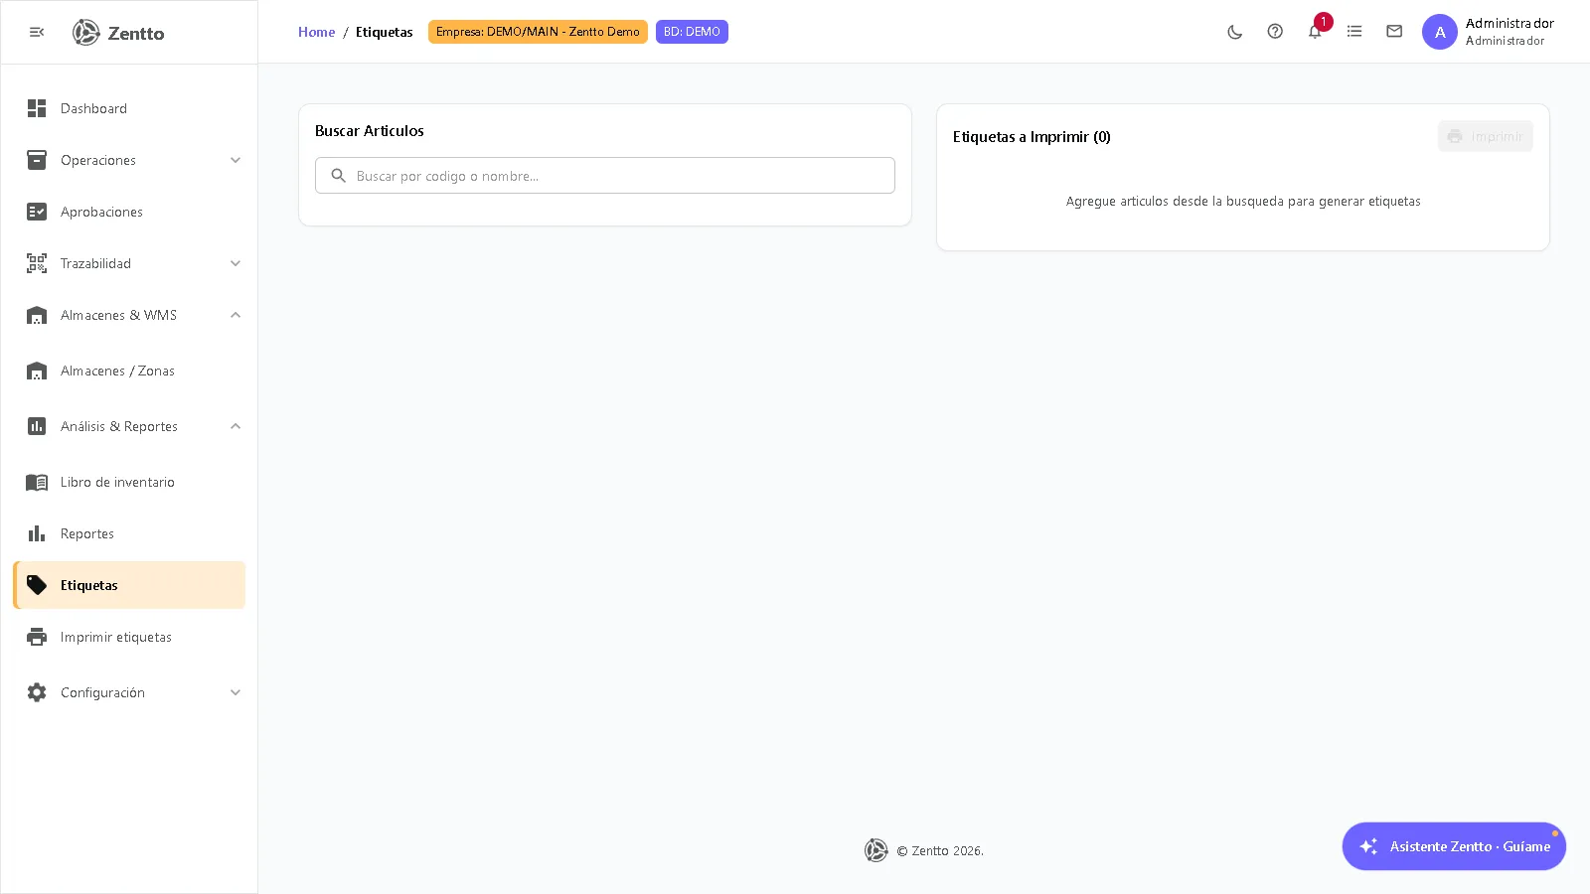1590x894 pixels.
Task: Click the search magnifier icon
Action: (x=338, y=176)
